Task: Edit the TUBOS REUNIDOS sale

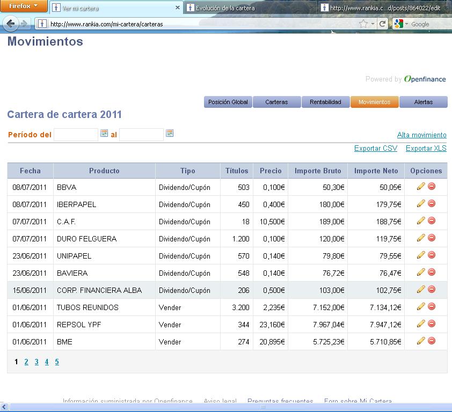Action: point(421,306)
